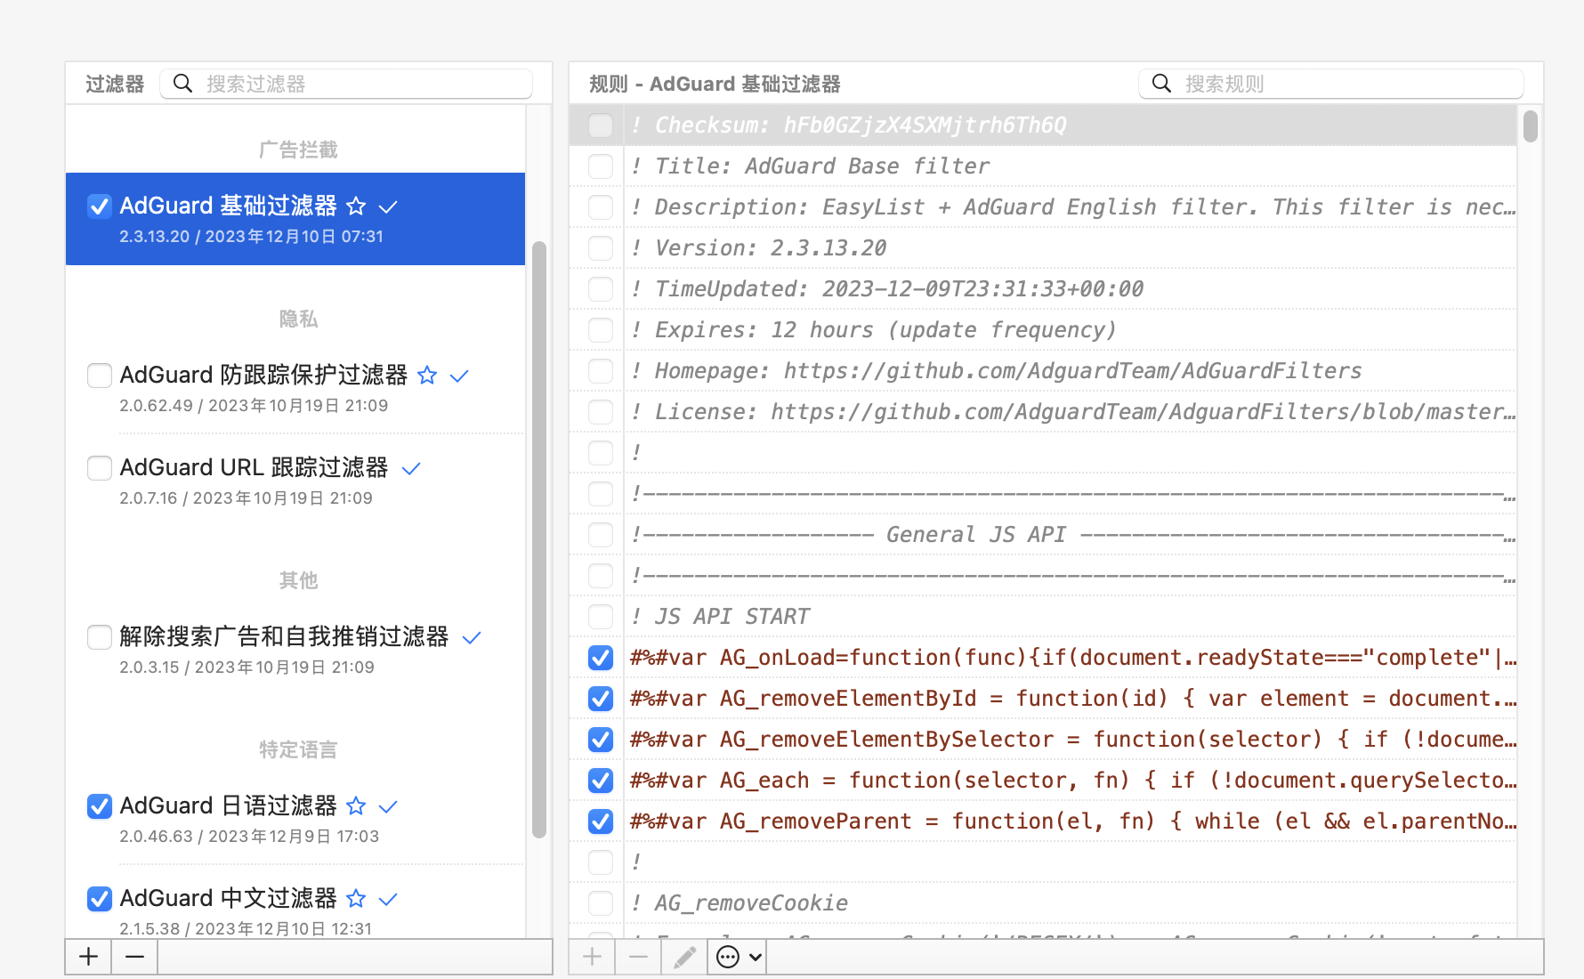Click the star icon beside AdGuard 基础过滤器
Image resolution: width=1584 pixels, height=979 pixels.
pyautogui.click(x=356, y=206)
